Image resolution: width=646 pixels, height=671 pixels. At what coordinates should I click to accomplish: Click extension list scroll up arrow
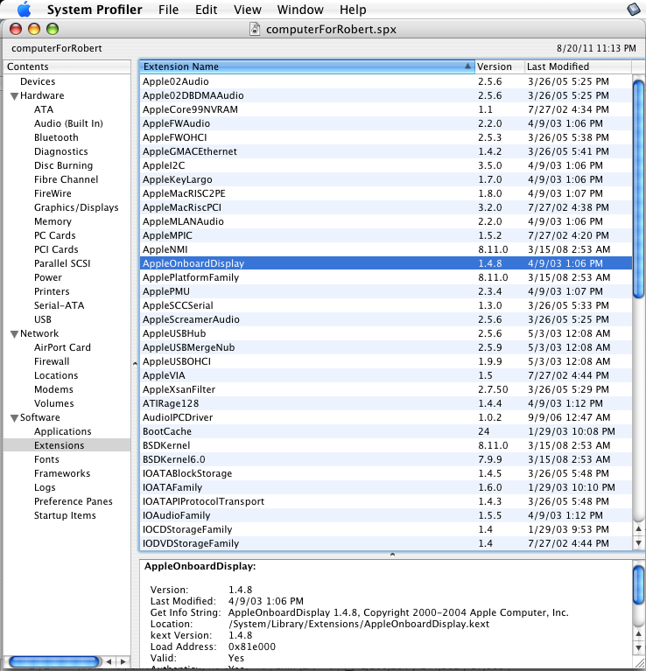tap(638, 529)
